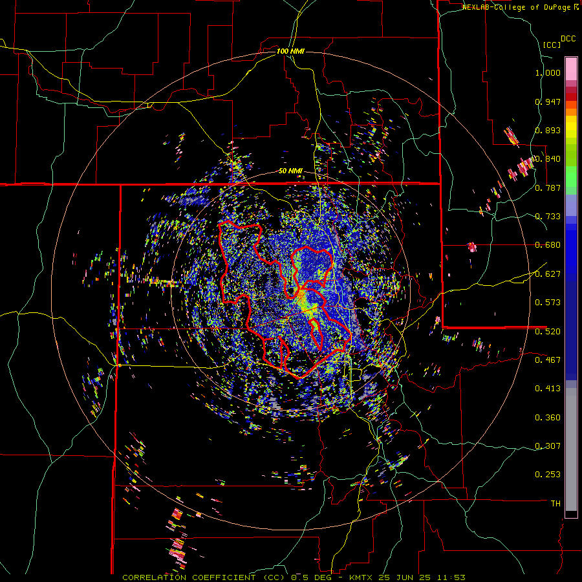Click the 0.947 legend value

[x=548, y=102]
